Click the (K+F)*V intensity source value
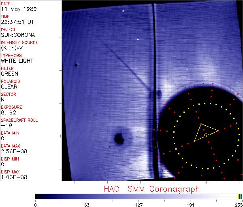 11,48
